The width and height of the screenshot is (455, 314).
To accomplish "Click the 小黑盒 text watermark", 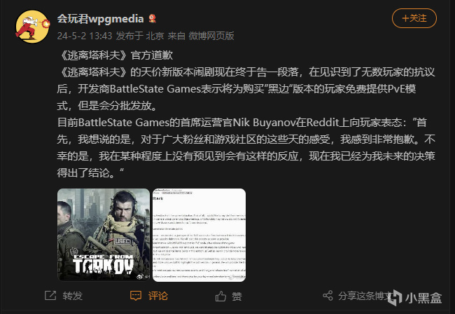I will click(423, 299).
